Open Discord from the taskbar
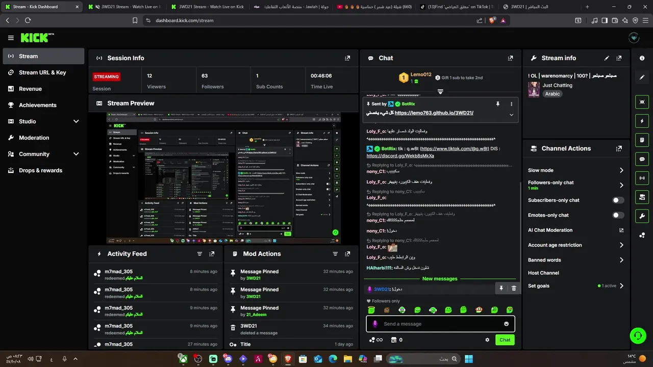 coord(228,359)
